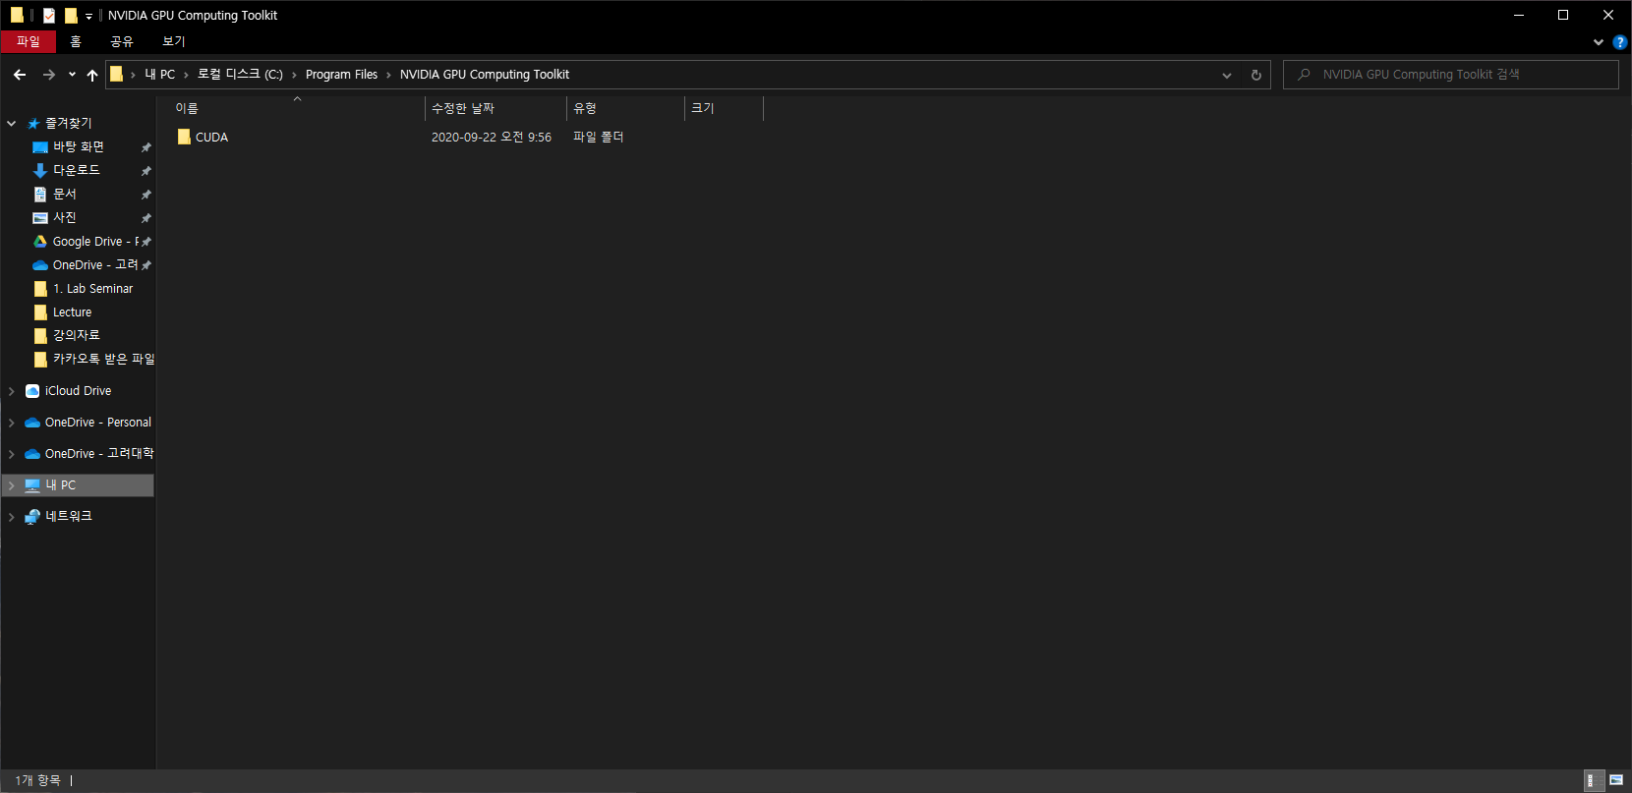Open 바탕 화면 in sidebar

(79, 147)
